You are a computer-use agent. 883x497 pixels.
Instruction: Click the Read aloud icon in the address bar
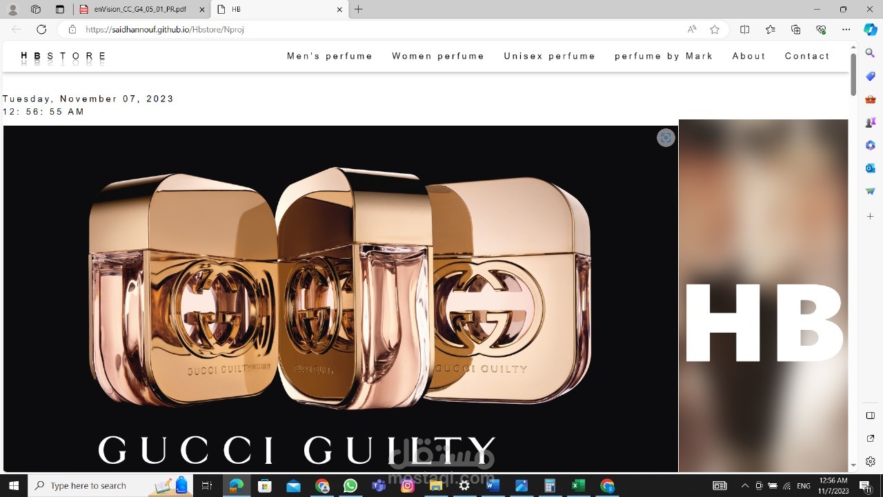(x=692, y=30)
